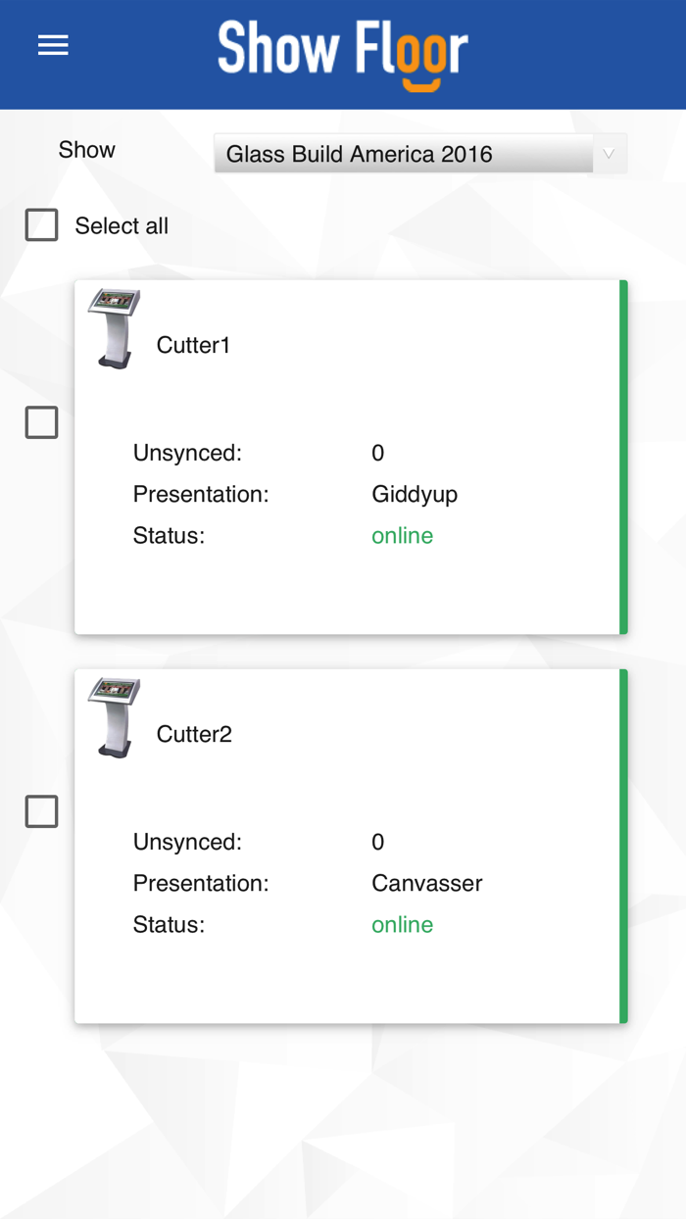Click Cutter1's online status text
Screen dimensions: 686x1219
(x=402, y=536)
